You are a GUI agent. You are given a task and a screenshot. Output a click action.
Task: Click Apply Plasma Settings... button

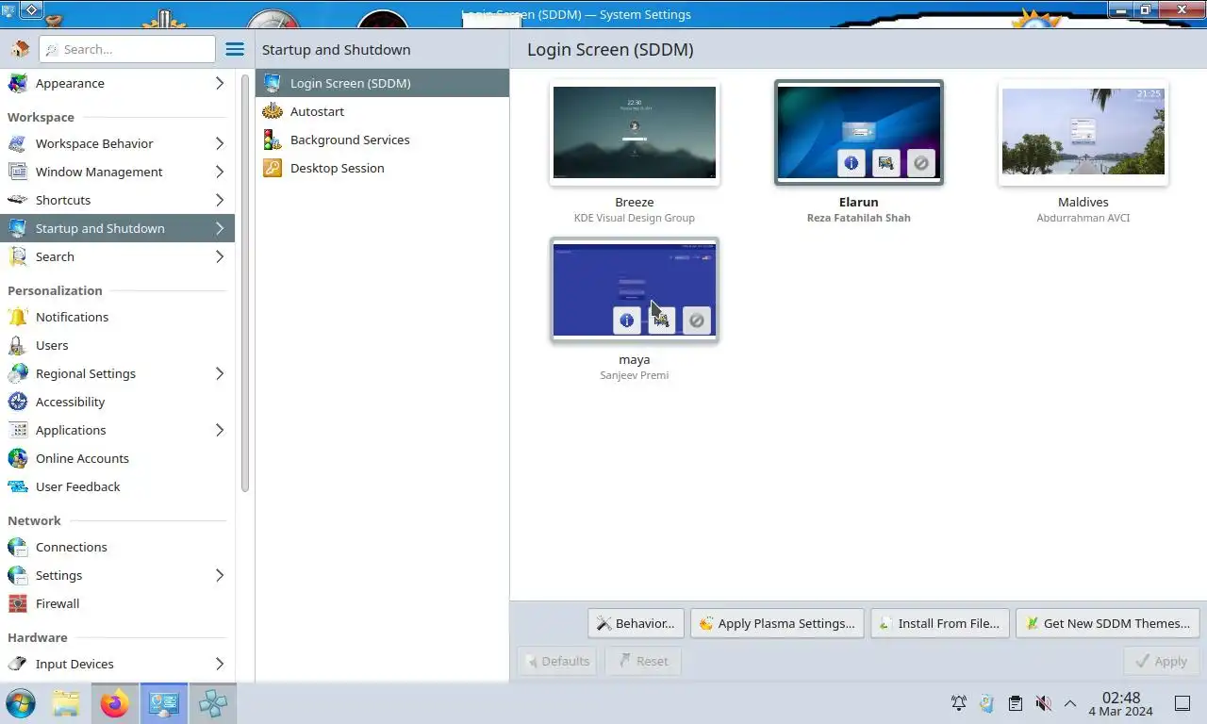point(777,623)
